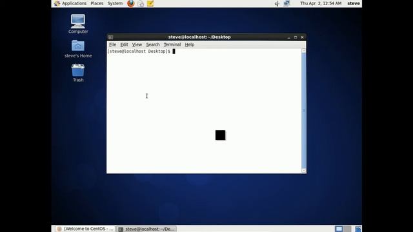Minimize the terminal window
413x232 pixels.
(288, 37)
